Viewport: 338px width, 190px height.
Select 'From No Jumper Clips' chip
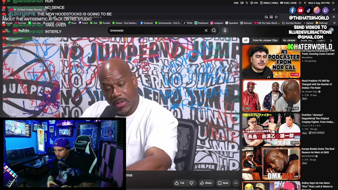tap(265, 40)
